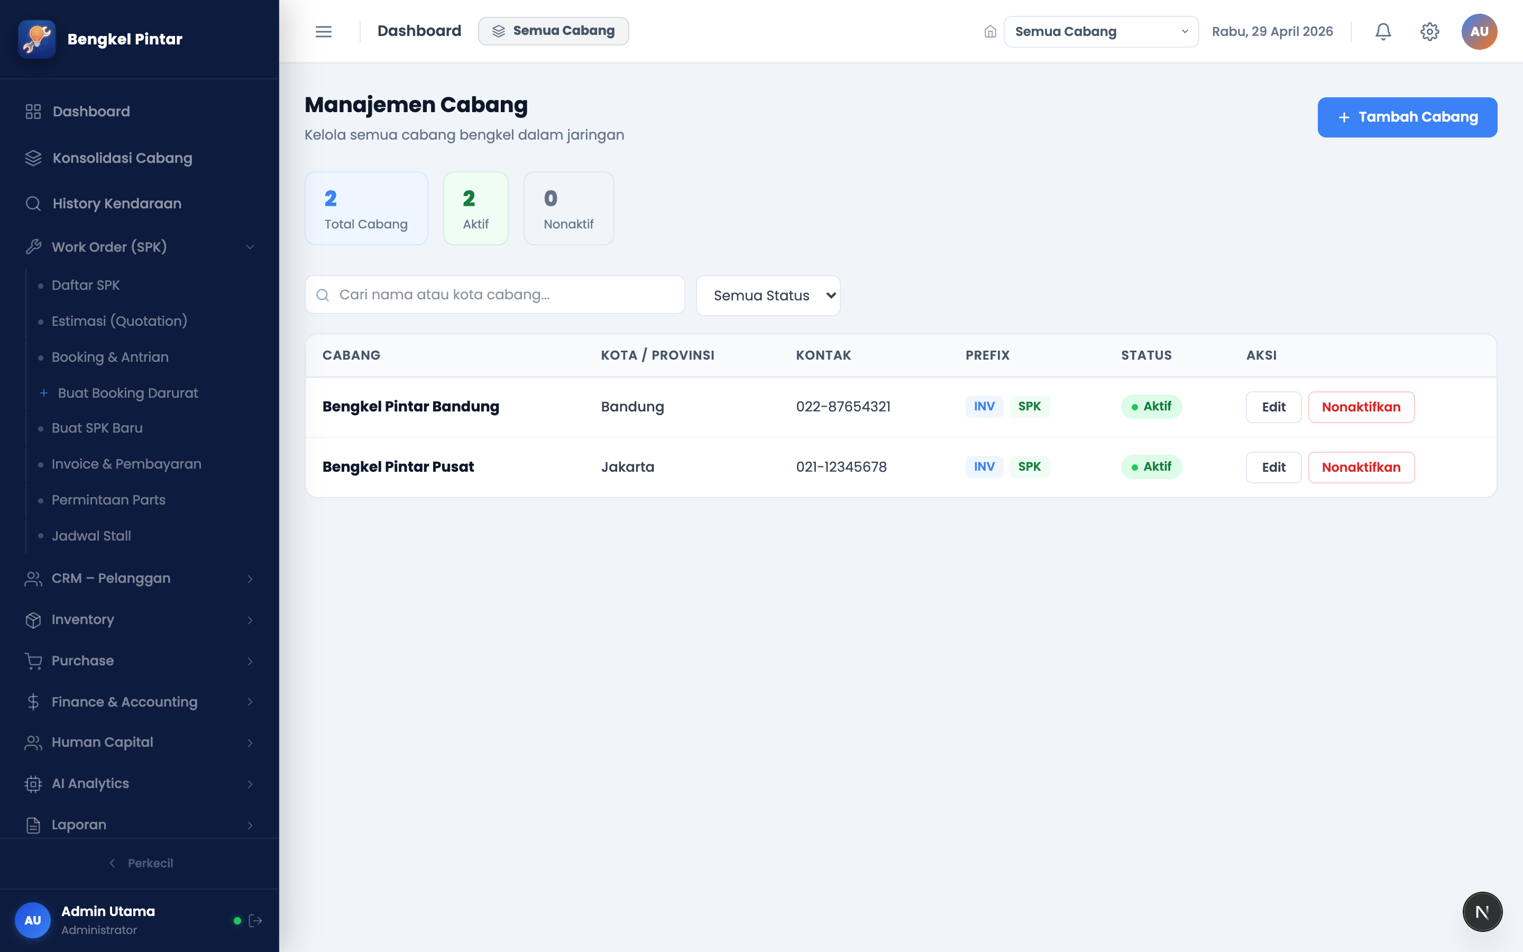Select Invoice & Pembayaran submenu item
Viewport: 1523px width, 952px height.
[126, 464]
